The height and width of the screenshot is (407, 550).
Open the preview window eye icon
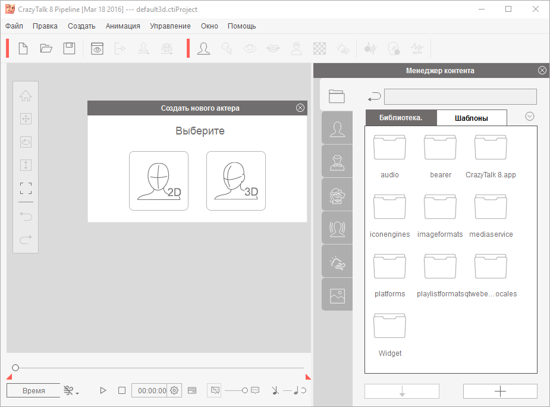pyautogui.click(x=97, y=49)
